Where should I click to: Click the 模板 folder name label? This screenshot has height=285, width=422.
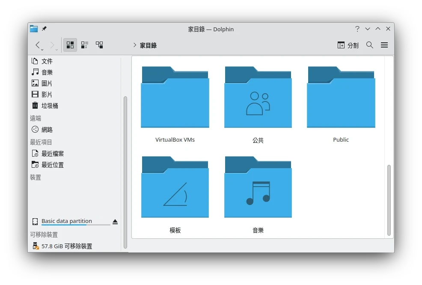pos(175,230)
